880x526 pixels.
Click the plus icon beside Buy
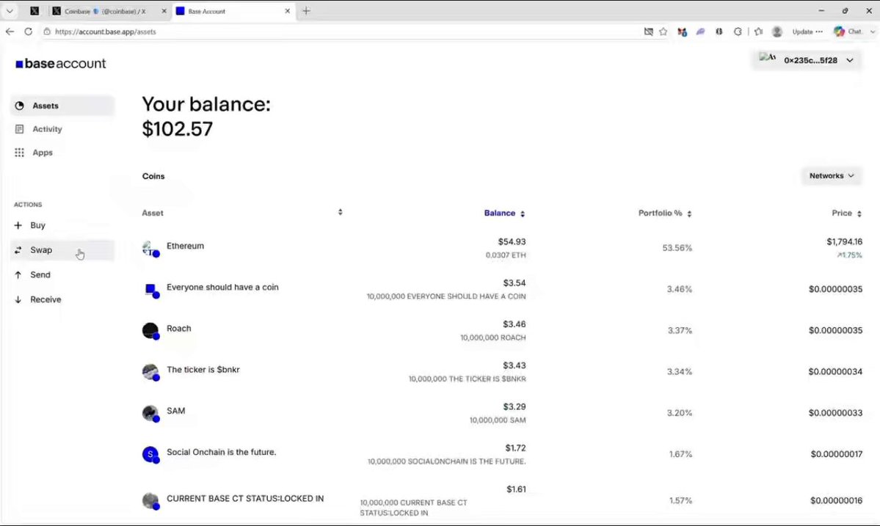click(x=18, y=225)
